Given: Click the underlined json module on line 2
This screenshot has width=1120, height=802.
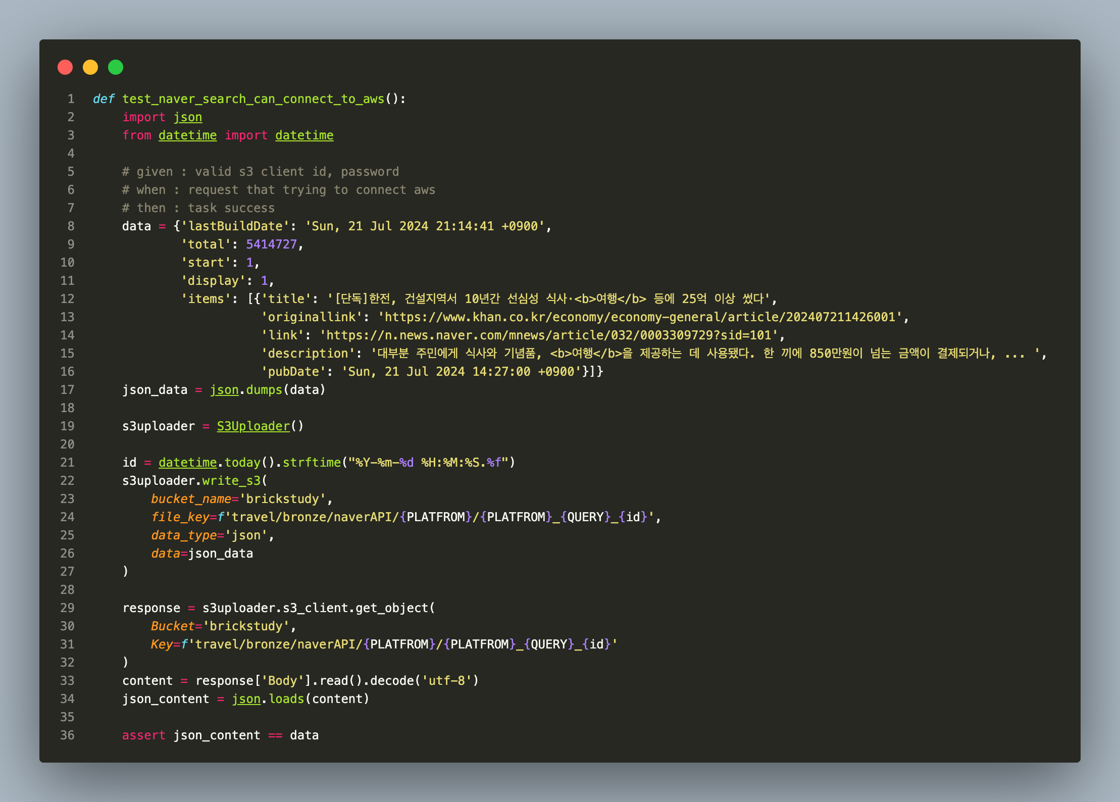Looking at the screenshot, I should (187, 117).
